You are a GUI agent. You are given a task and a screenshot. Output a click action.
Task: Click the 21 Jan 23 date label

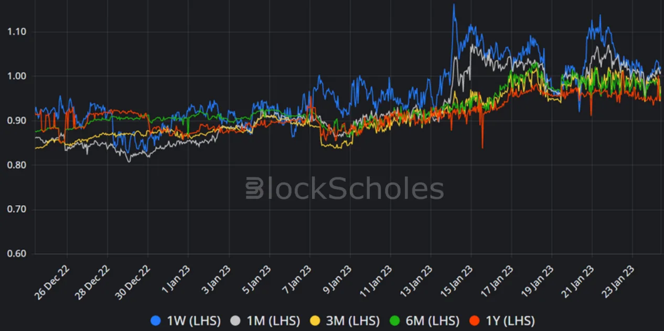click(577, 280)
